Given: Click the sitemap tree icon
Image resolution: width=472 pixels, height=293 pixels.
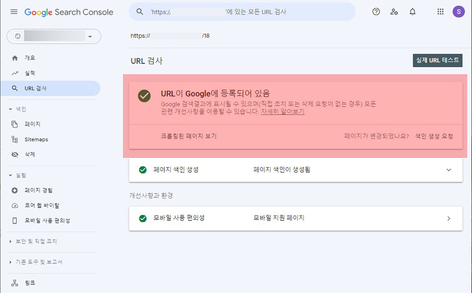Looking at the screenshot, I should pyautogui.click(x=15, y=140).
